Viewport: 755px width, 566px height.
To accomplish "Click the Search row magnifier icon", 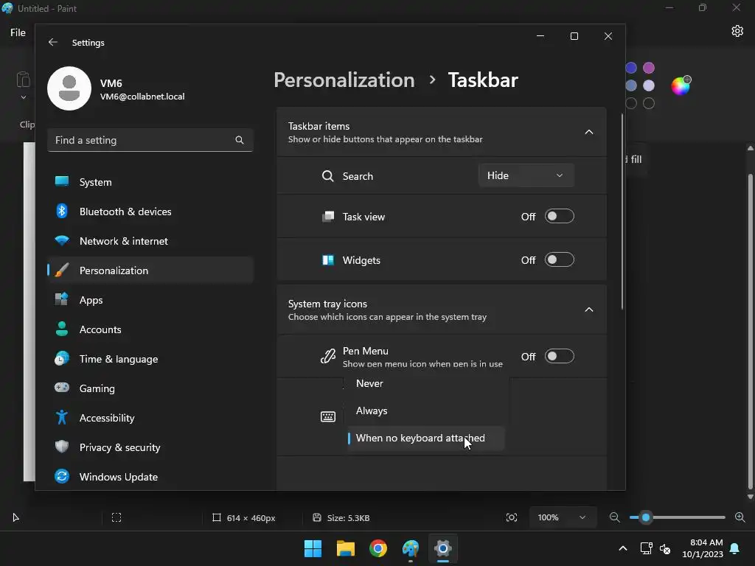I will pyautogui.click(x=328, y=175).
